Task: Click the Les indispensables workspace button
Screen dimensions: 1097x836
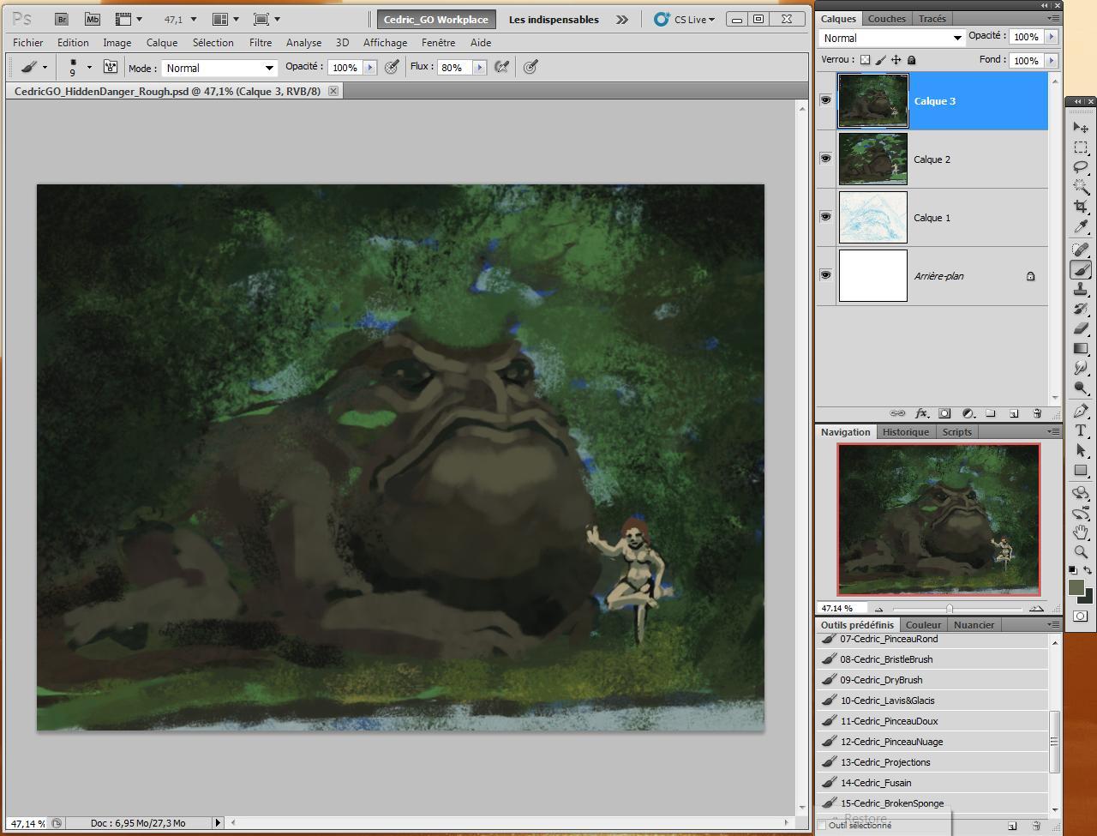Action: point(554,19)
